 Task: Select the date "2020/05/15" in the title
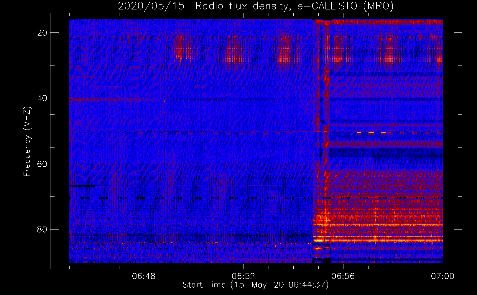[x=151, y=6]
